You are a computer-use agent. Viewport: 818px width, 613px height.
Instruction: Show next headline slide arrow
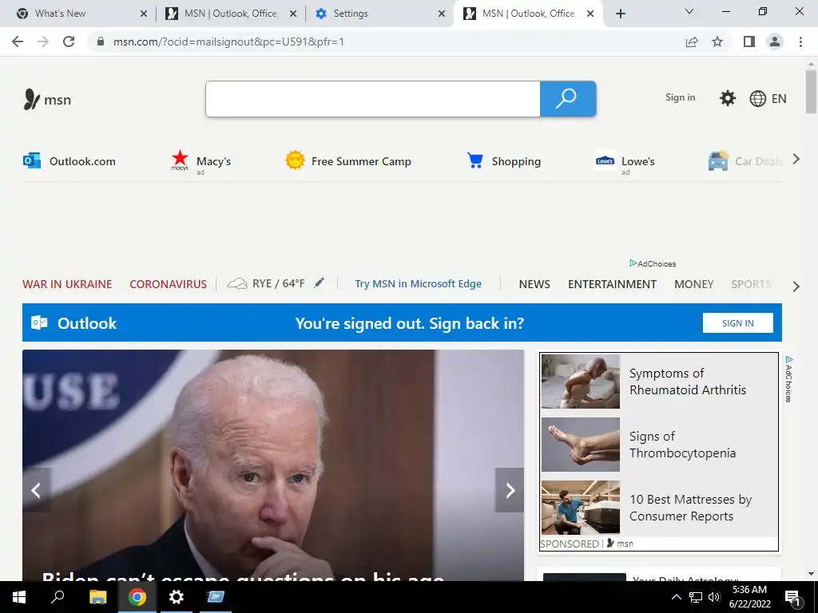[x=510, y=490]
